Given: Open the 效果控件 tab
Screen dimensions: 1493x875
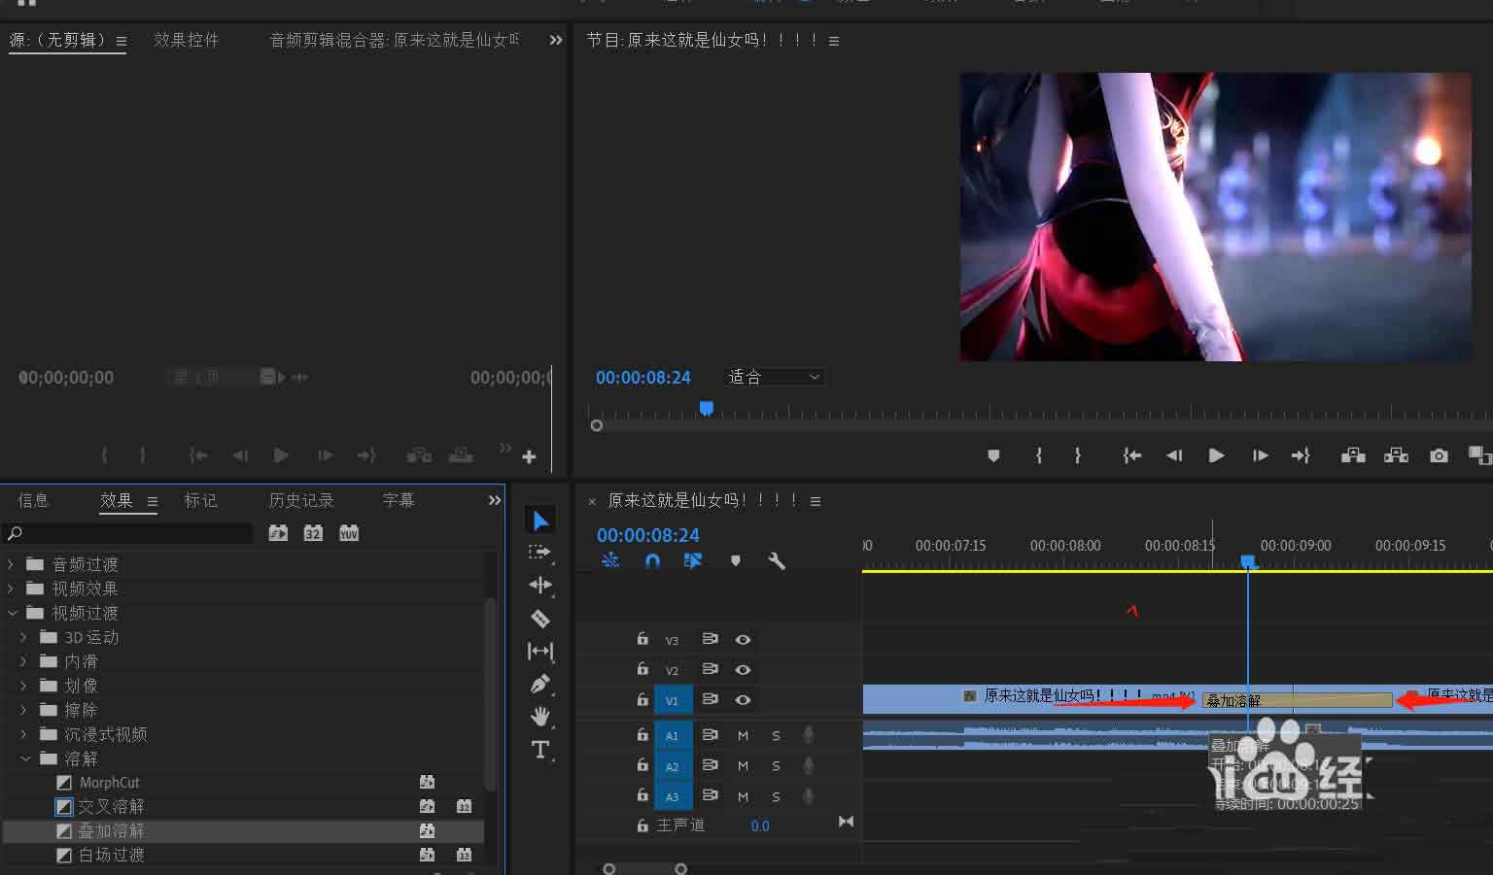Looking at the screenshot, I should coord(186,40).
